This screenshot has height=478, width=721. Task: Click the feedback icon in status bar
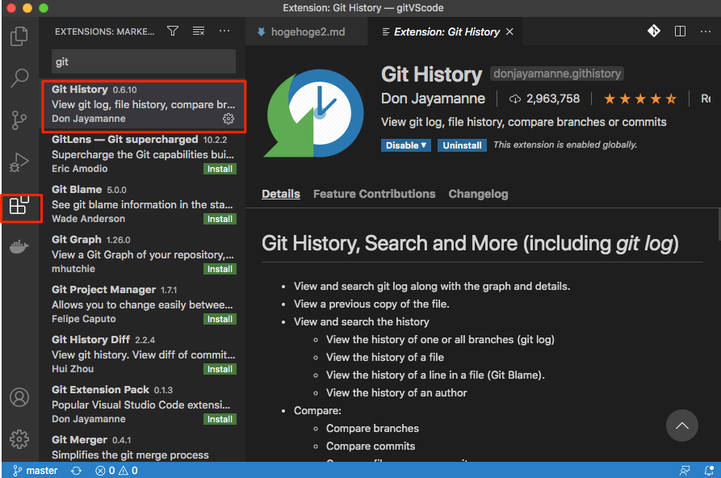[685, 471]
